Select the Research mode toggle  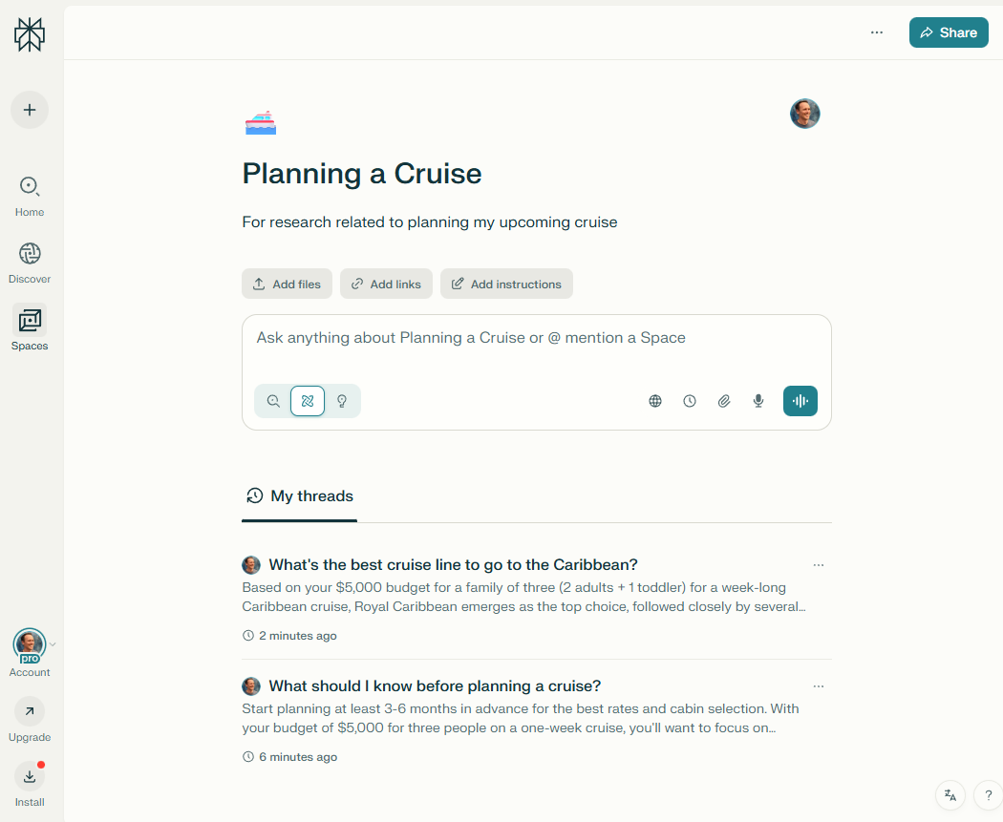click(x=308, y=401)
